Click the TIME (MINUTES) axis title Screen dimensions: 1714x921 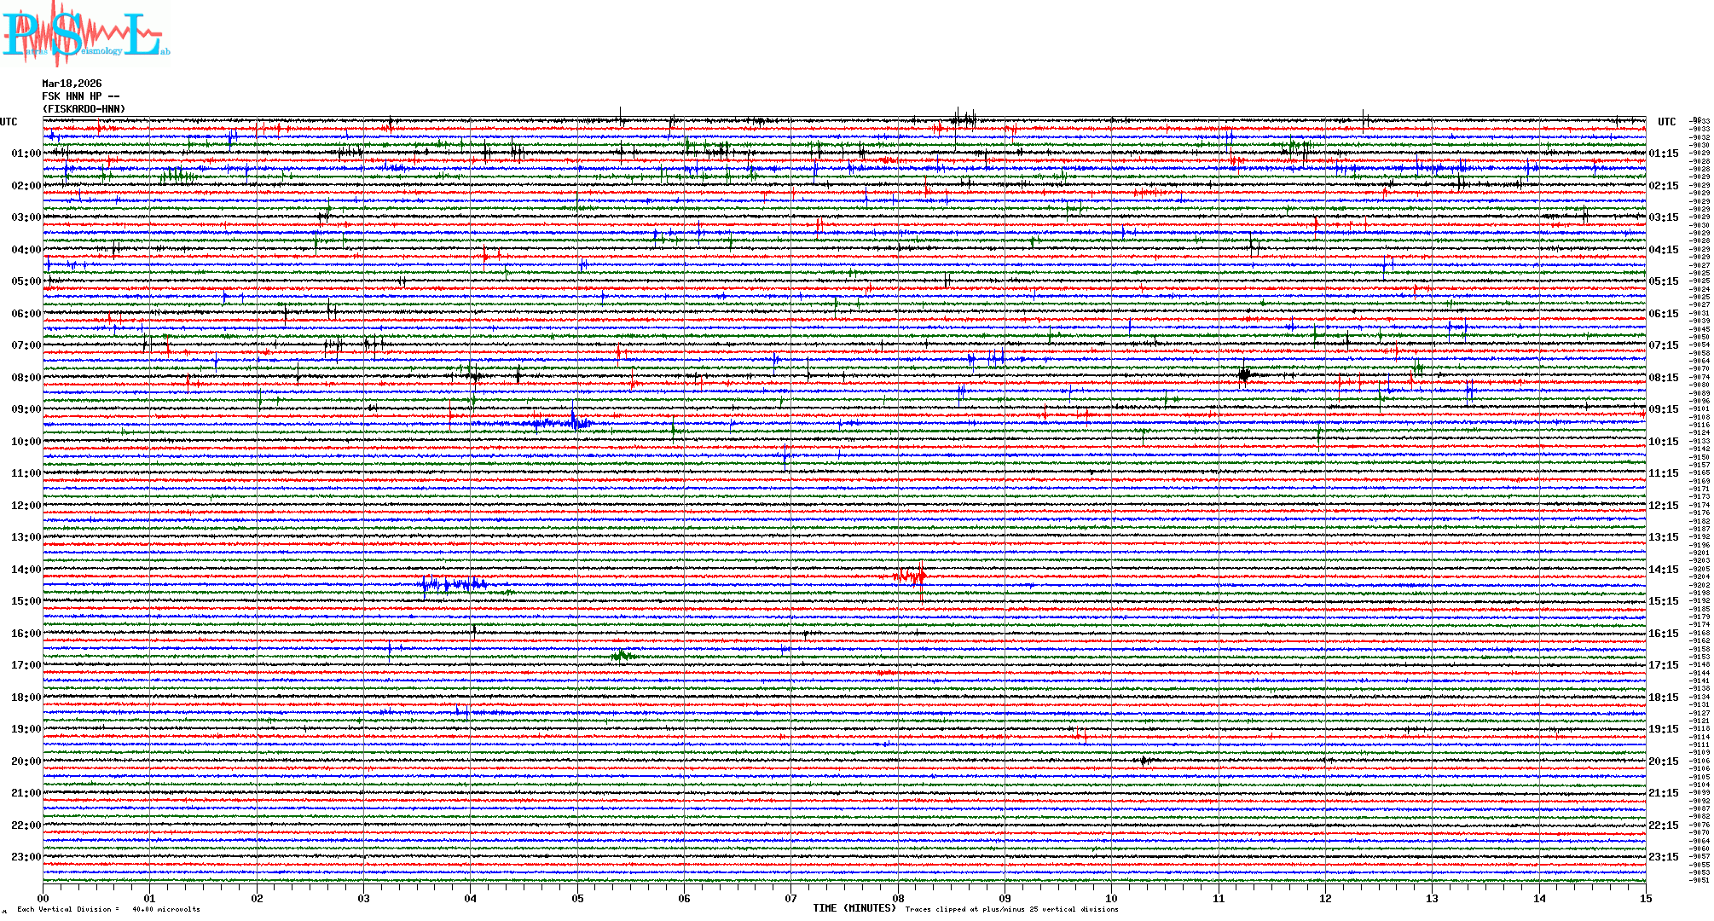click(x=854, y=908)
